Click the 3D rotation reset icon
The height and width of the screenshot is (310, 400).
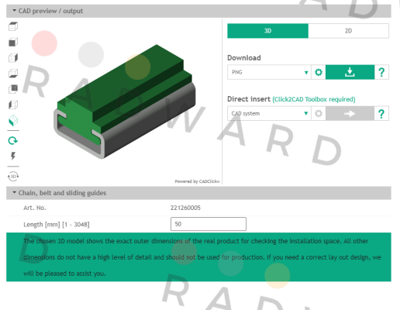point(13,177)
